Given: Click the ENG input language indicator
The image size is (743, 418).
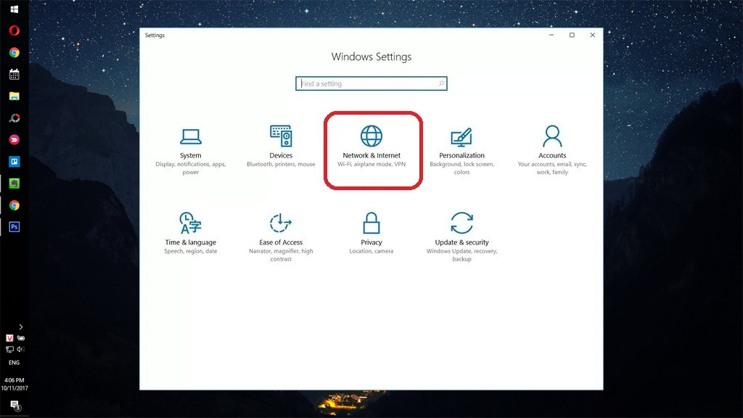Looking at the screenshot, I should (x=15, y=363).
